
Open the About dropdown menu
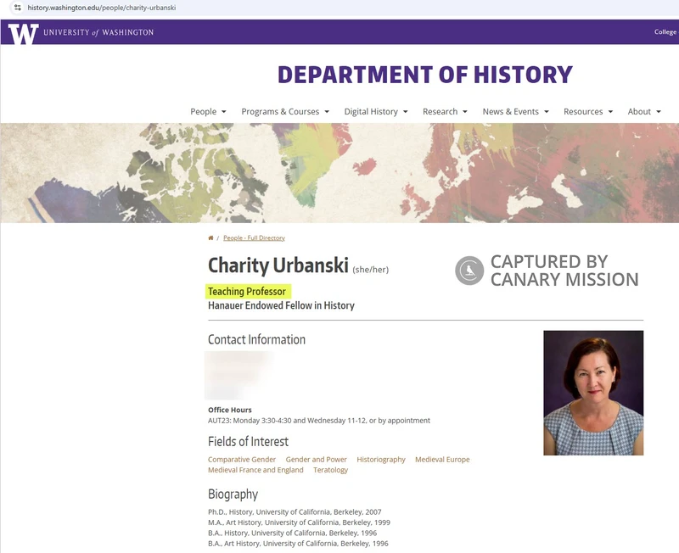tap(644, 112)
